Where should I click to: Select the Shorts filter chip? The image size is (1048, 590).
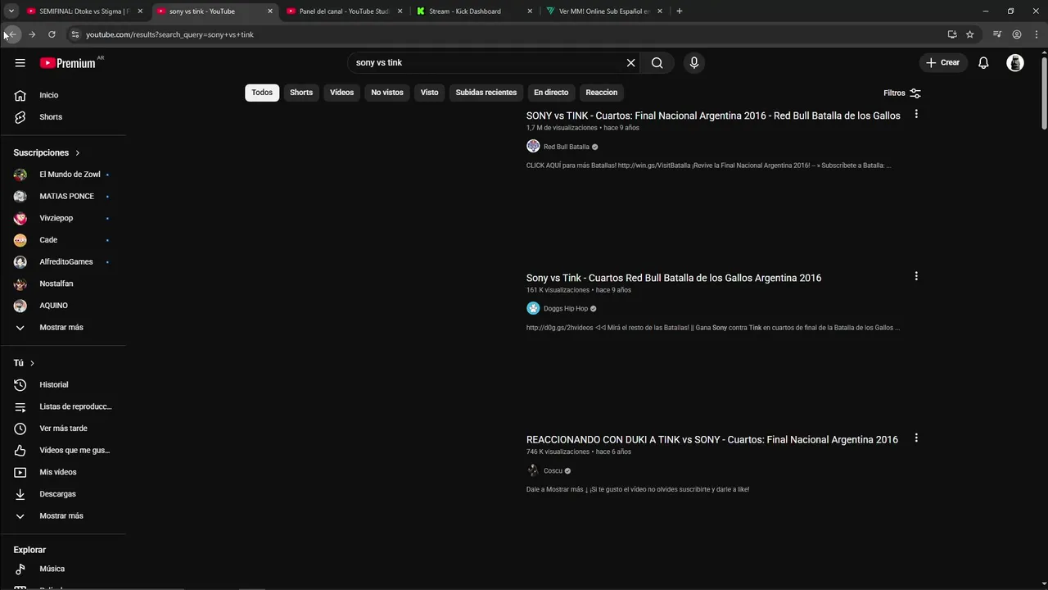click(x=301, y=93)
